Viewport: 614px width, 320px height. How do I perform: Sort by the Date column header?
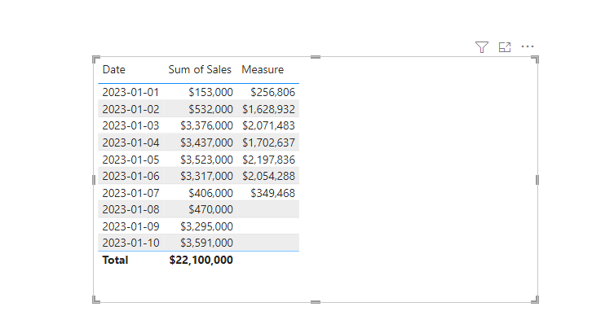114,70
